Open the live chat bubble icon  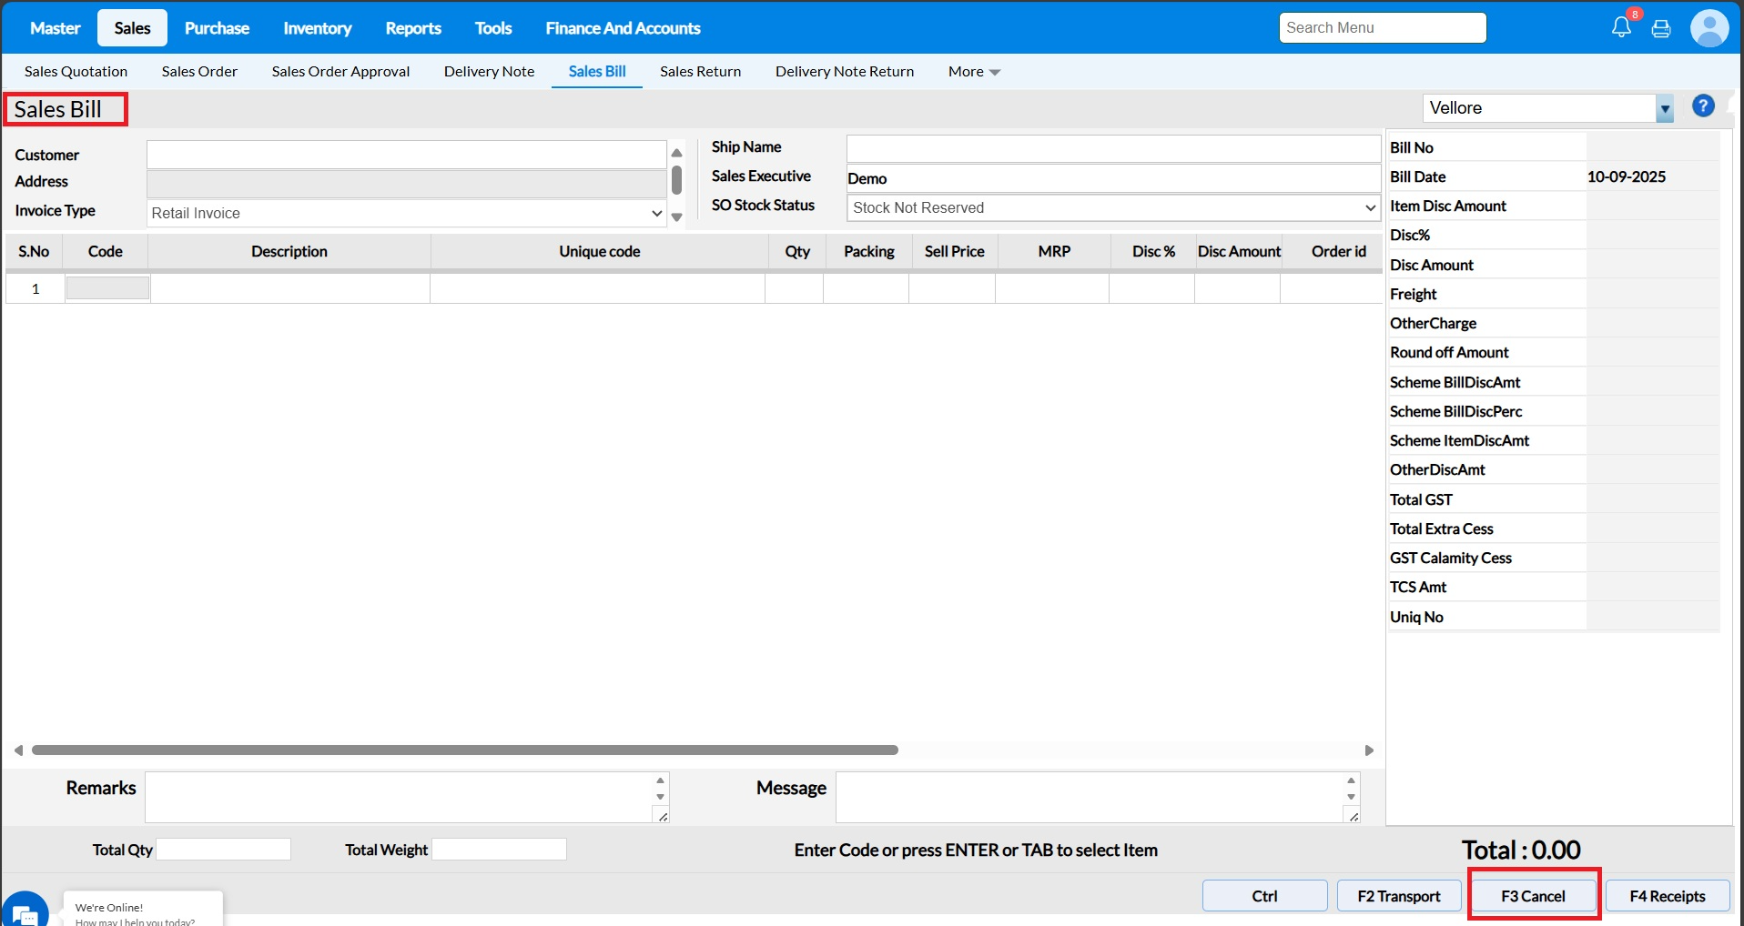coord(25,912)
